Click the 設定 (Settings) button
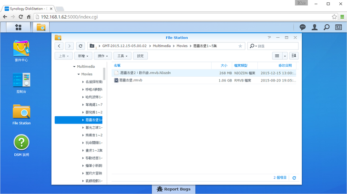Viewport: 347px width, 194px height. coord(140,56)
